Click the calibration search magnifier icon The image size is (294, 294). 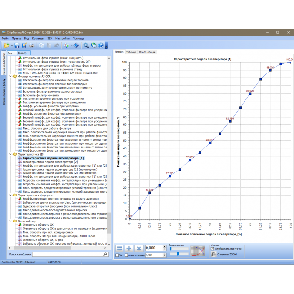pyautogui.click(x=105, y=255)
